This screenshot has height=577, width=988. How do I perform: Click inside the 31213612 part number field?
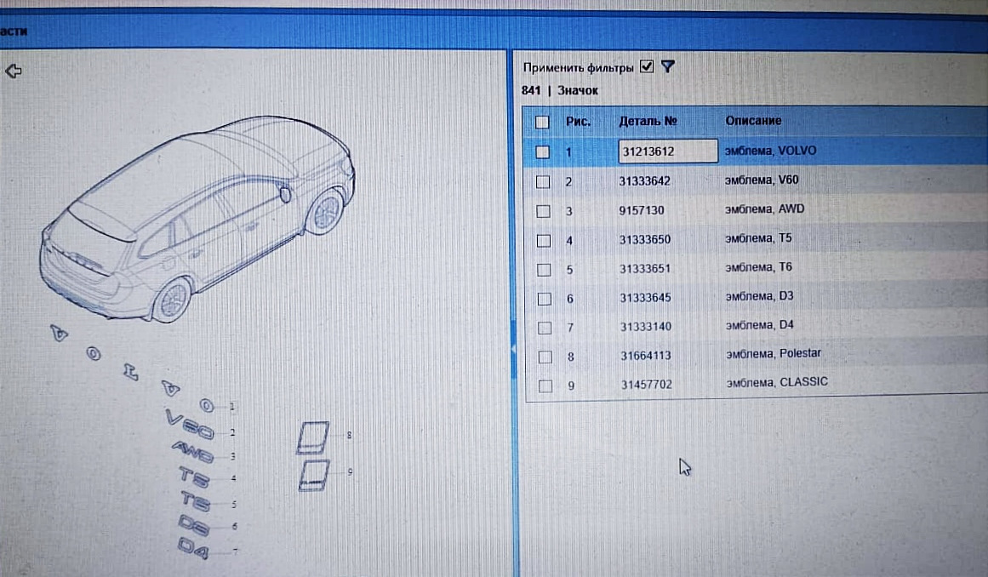click(x=667, y=151)
